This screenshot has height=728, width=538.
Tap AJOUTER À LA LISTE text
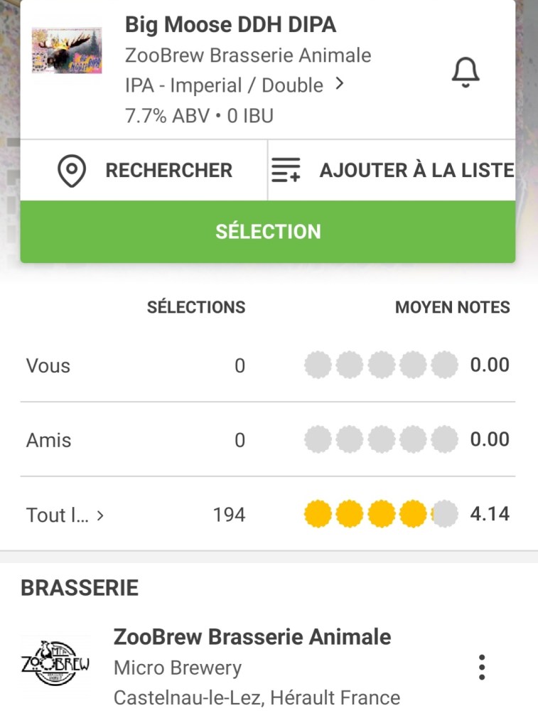point(416,171)
